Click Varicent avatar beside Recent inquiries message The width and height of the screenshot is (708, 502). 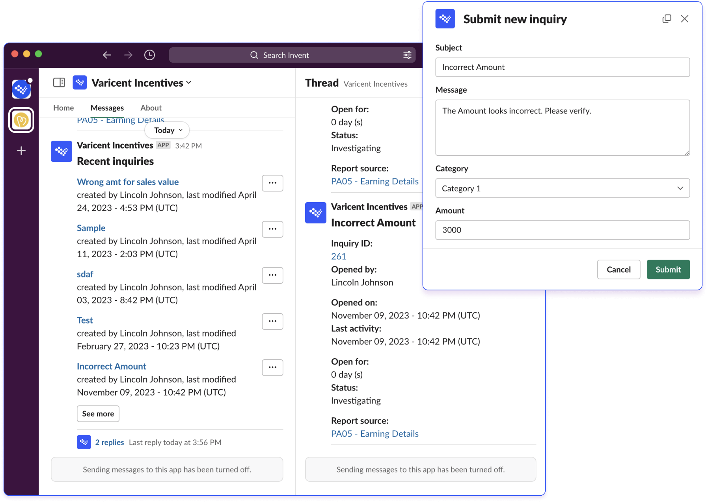(x=61, y=151)
